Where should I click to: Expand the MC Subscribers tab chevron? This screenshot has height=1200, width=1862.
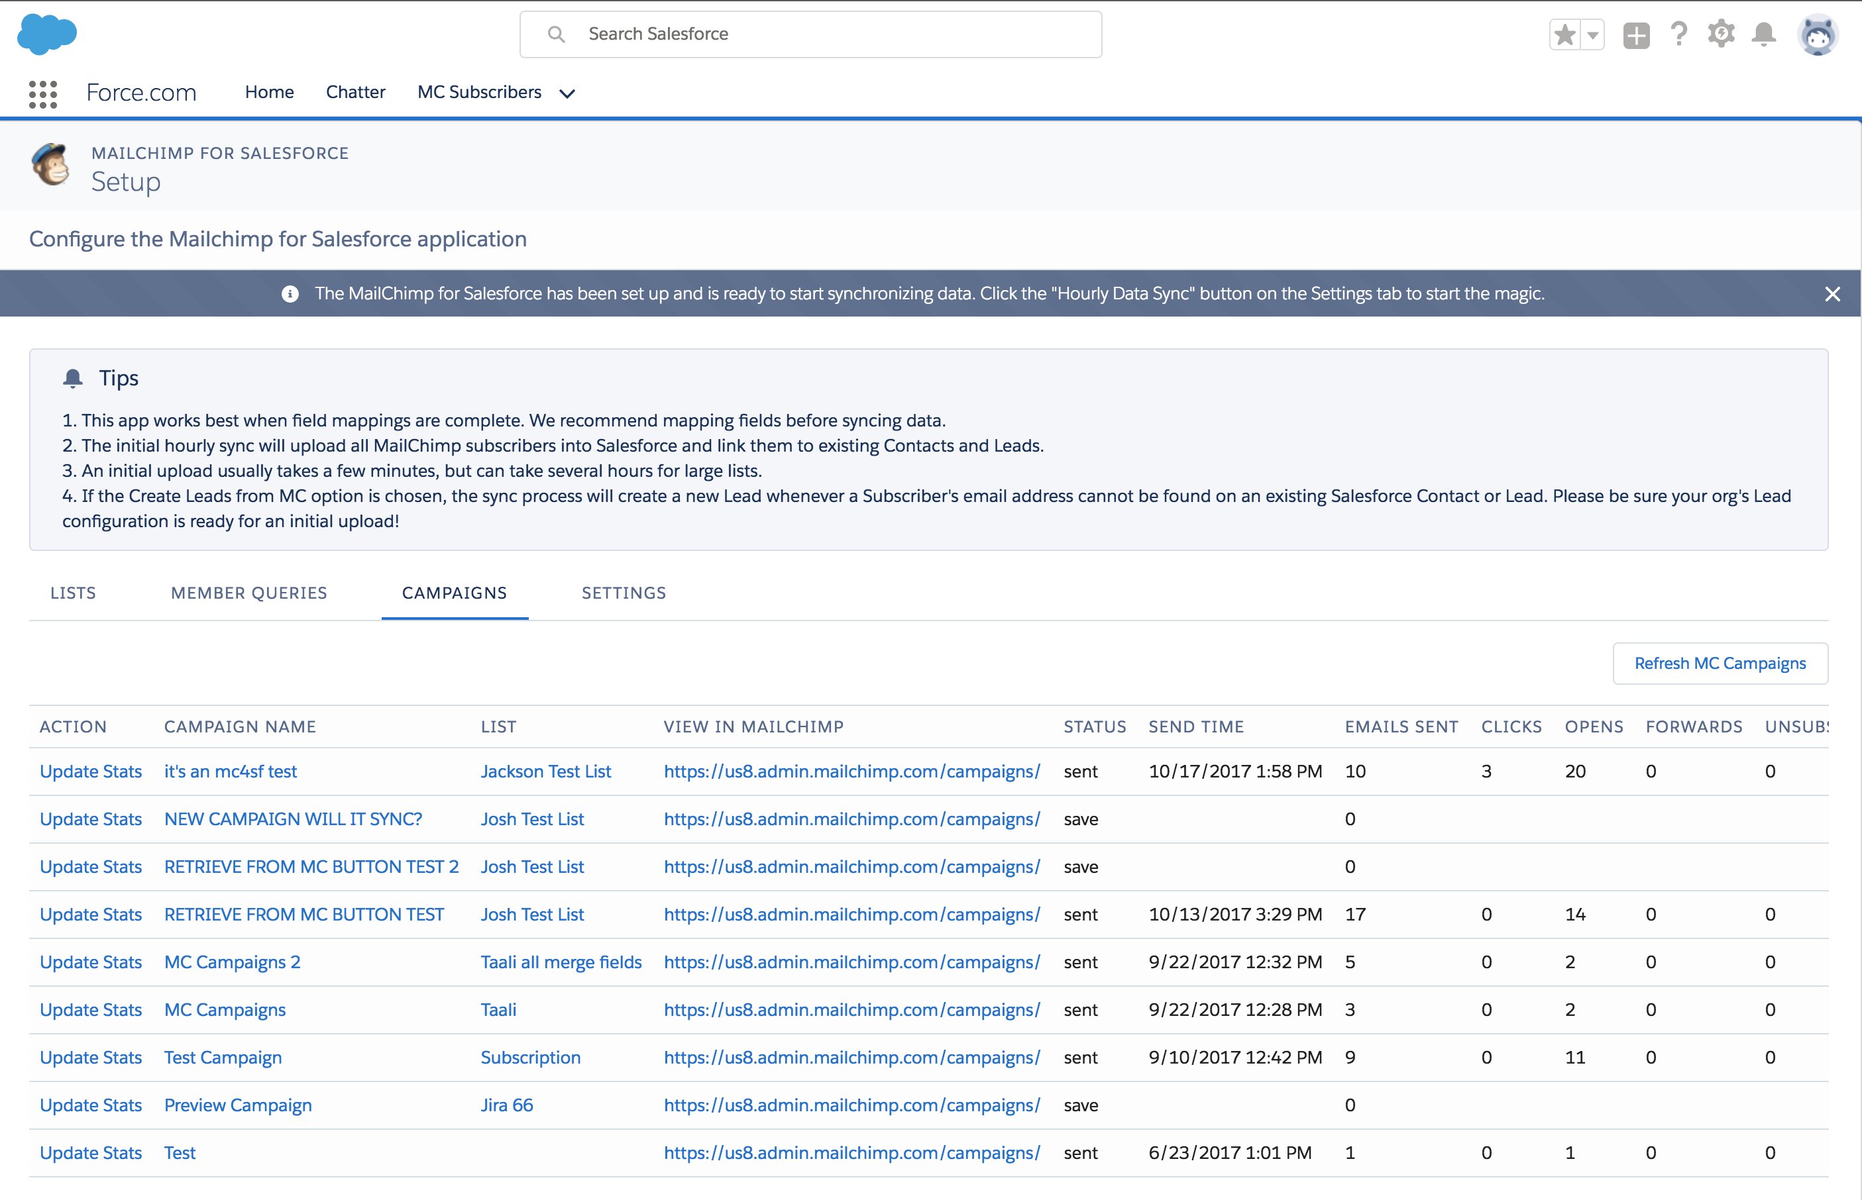coord(568,93)
